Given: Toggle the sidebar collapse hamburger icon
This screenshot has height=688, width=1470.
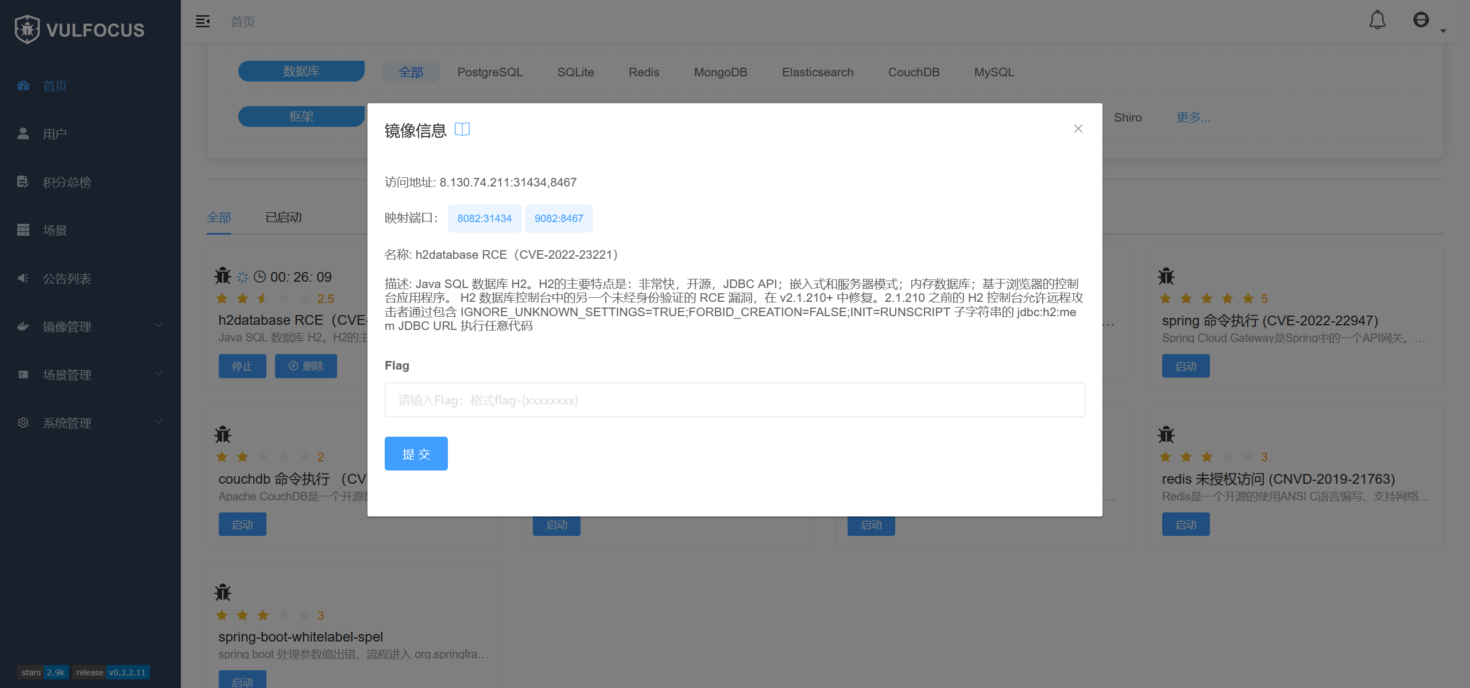Looking at the screenshot, I should [x=203, y=21].
